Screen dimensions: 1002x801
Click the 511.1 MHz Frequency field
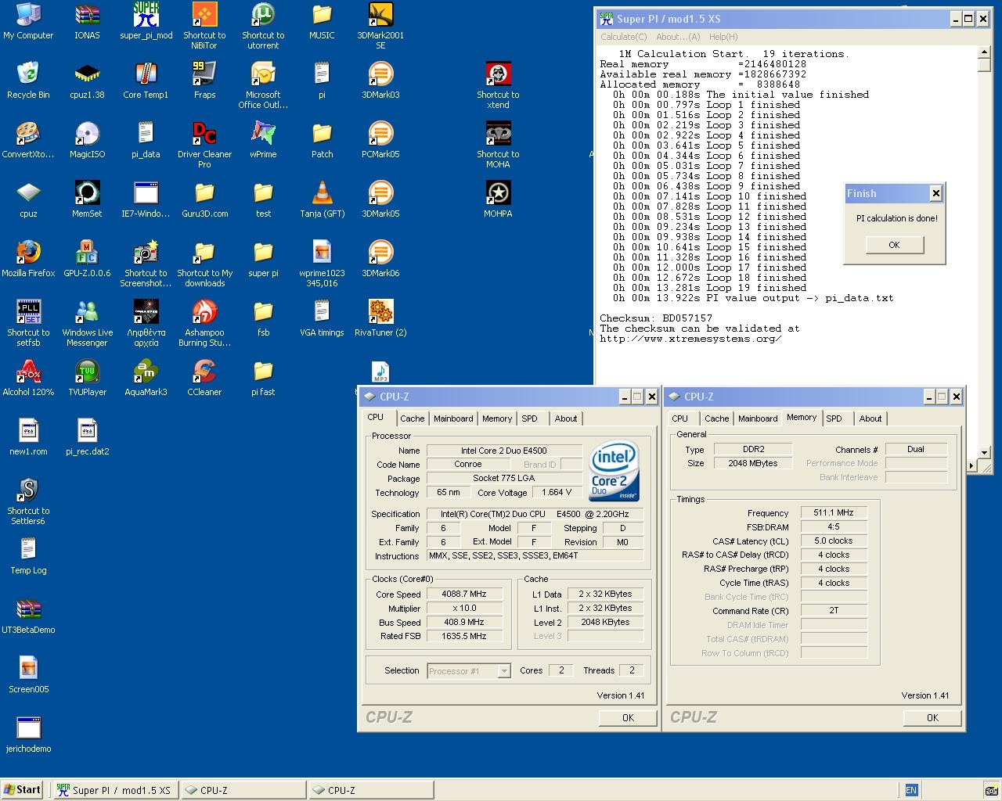coord(833,513)
